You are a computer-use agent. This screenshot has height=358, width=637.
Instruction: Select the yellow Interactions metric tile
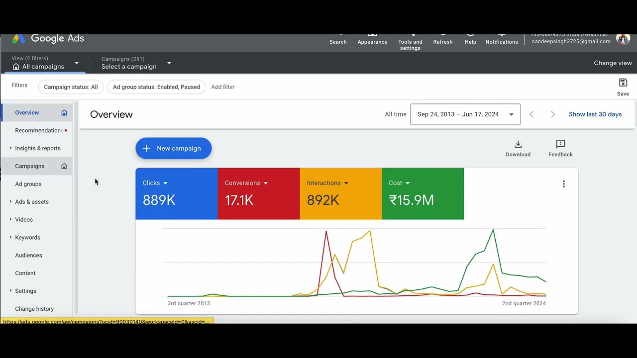pos(340,193)
